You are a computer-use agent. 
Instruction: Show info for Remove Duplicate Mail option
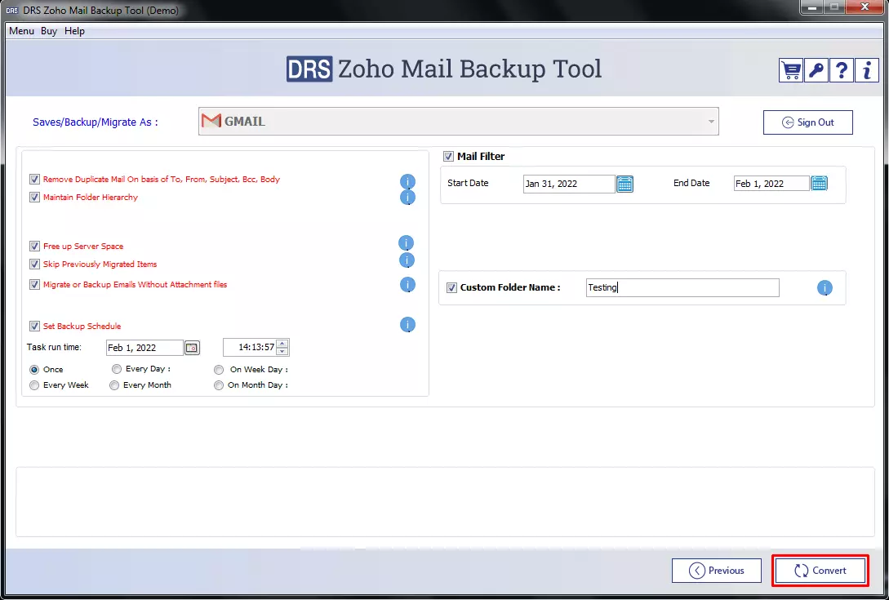[407, 181]
